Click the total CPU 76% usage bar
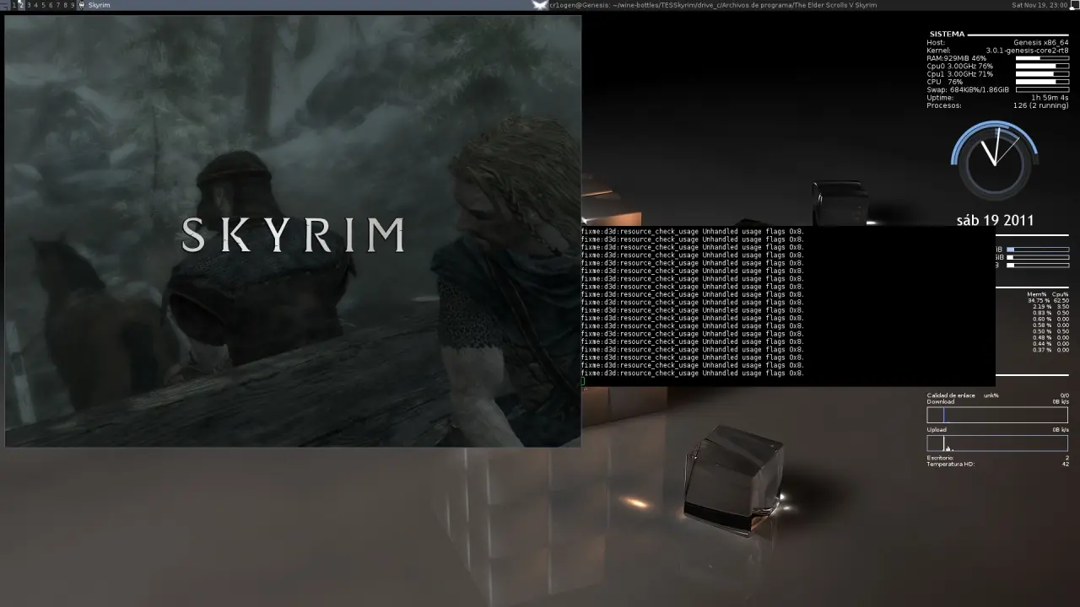 pos(1042,82)
